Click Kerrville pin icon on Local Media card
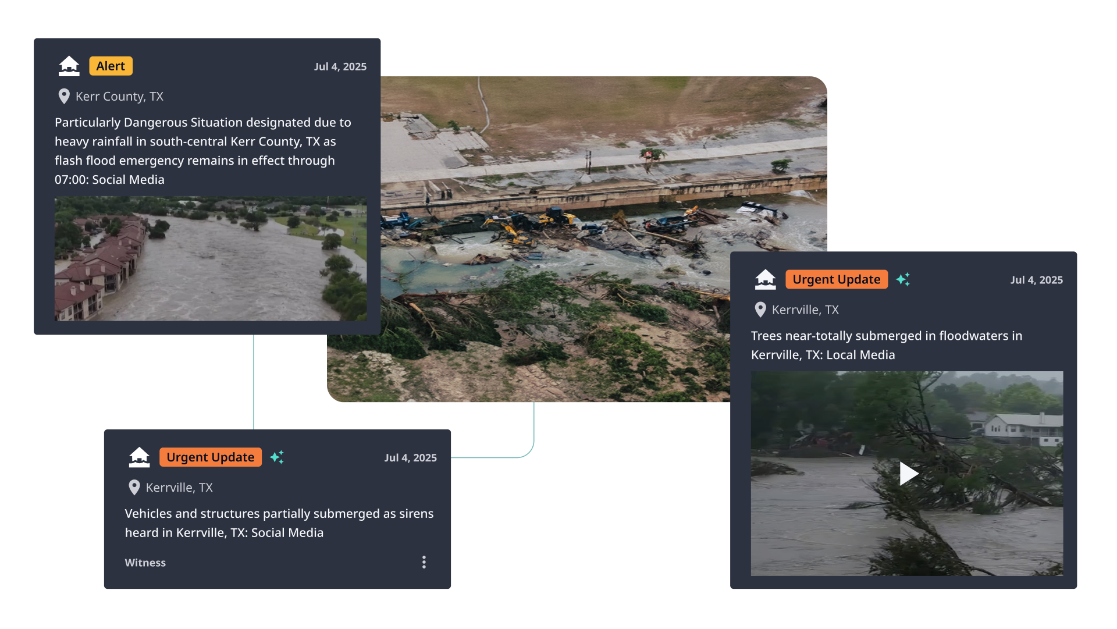Screen dimensions: 1117x629 tap(760, 310)
